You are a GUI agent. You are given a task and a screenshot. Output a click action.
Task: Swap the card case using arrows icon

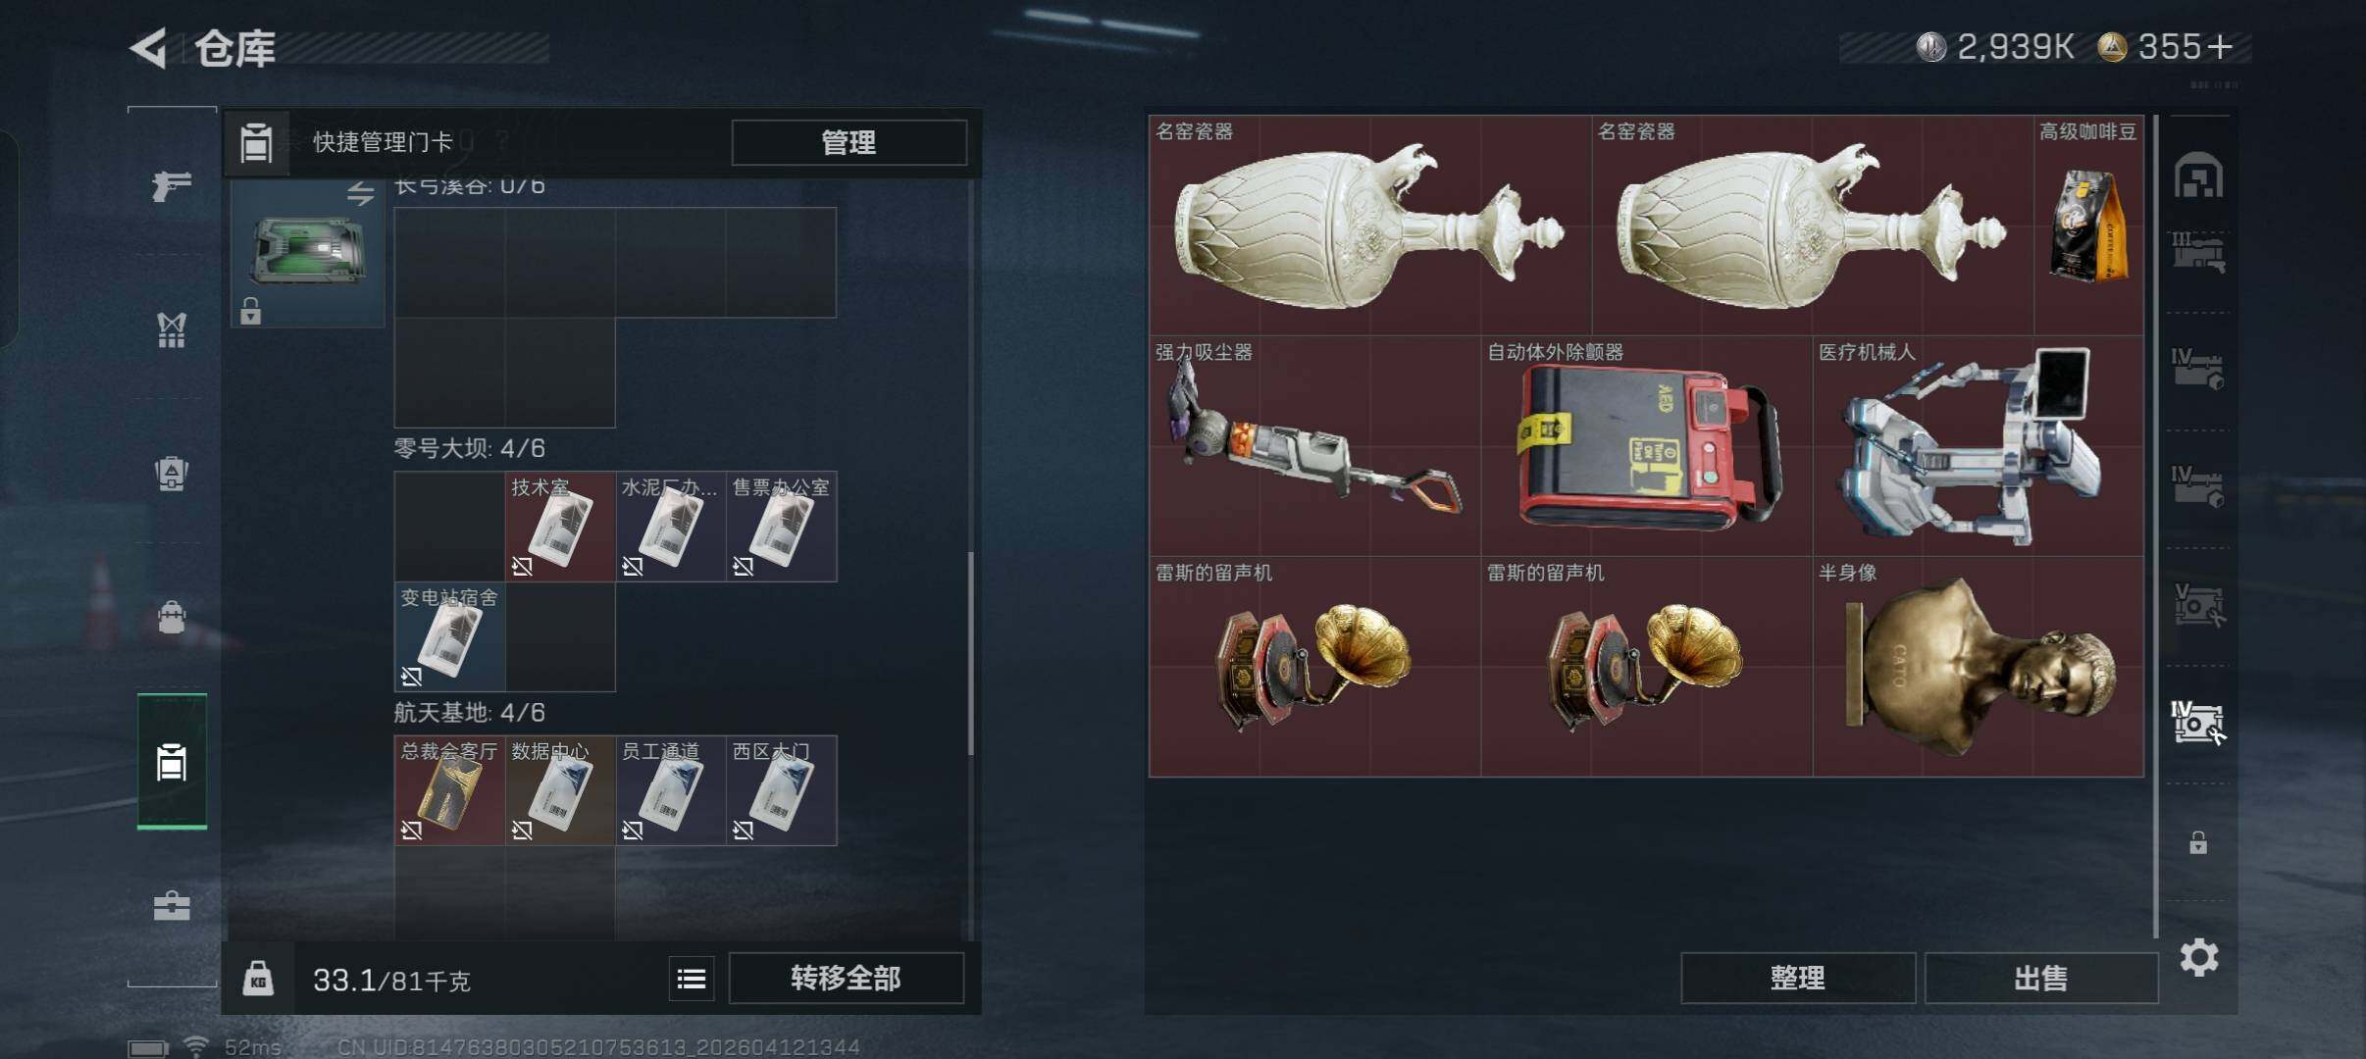pyautogui.click(x=360, y=194)
